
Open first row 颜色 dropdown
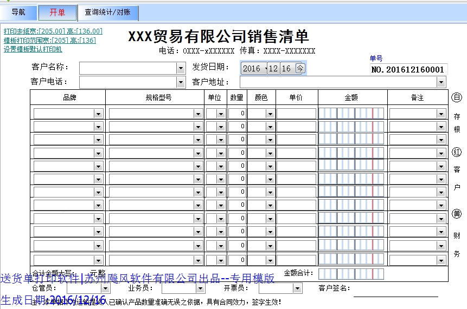270,114
